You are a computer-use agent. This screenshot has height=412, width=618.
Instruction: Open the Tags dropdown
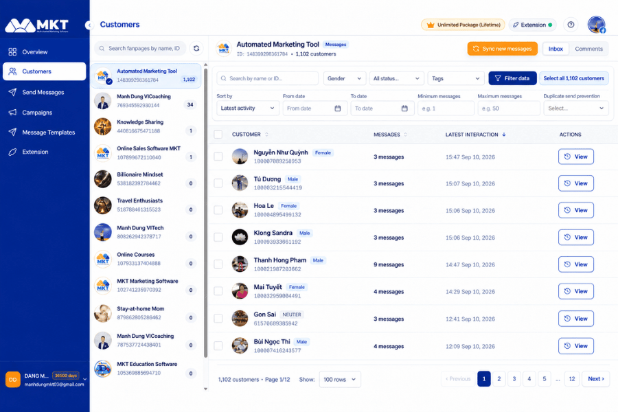pos(456,78)
